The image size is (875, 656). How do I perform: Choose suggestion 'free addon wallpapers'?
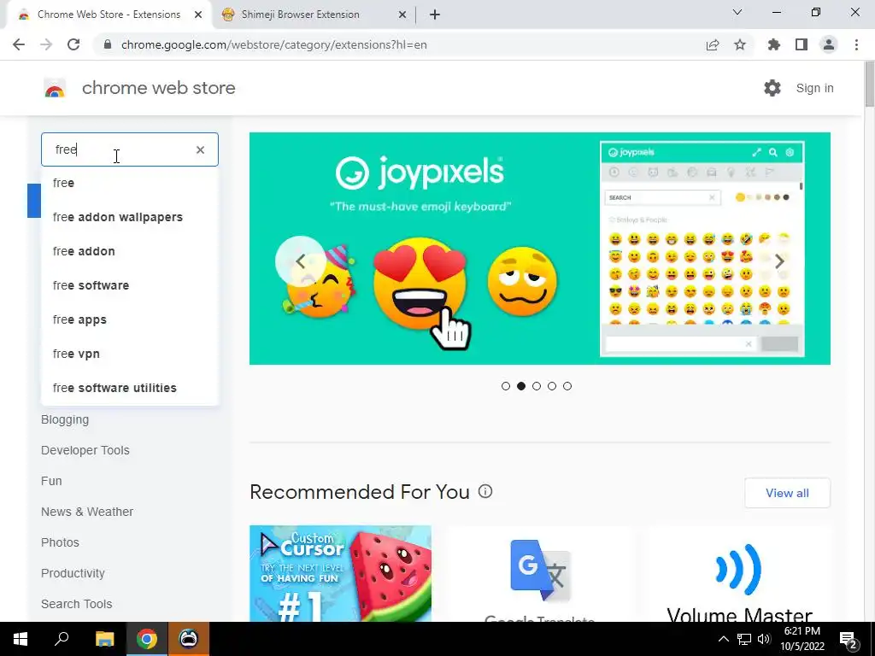[x=130, y=217]
